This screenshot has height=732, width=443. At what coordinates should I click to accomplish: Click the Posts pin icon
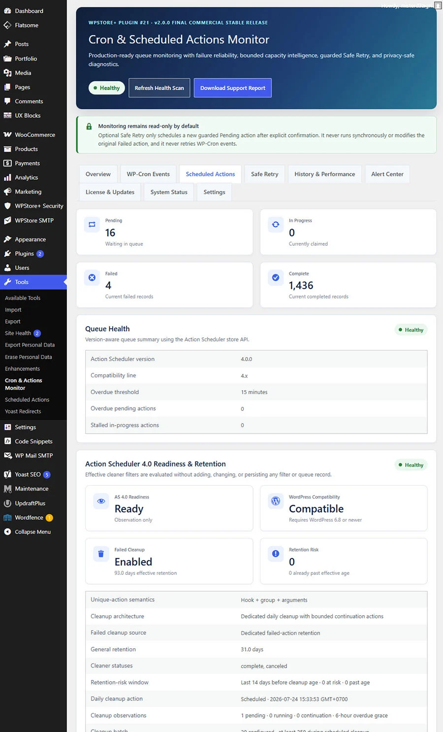7,44
